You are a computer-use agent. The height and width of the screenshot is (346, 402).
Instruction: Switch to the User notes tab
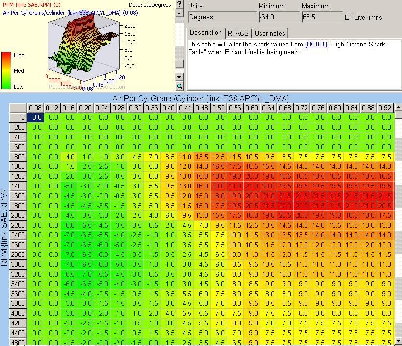270,33
